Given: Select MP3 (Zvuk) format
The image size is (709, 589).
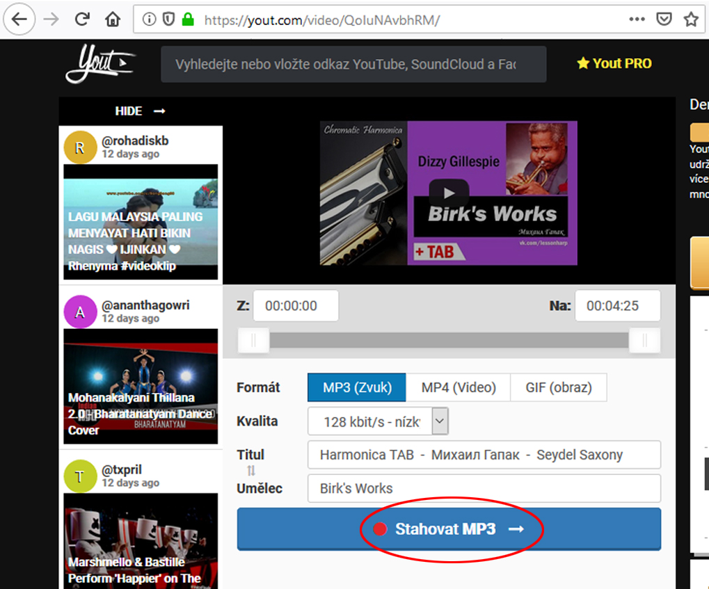Looking at the screenshot, I should (357, 387).
